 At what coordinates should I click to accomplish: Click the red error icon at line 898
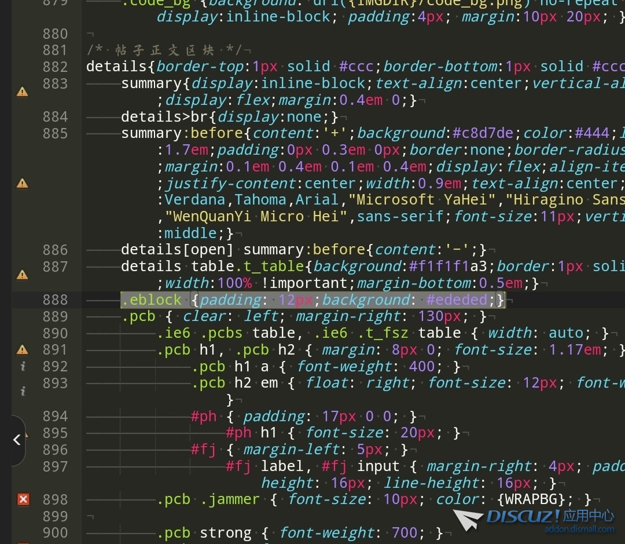pos(23,499)
